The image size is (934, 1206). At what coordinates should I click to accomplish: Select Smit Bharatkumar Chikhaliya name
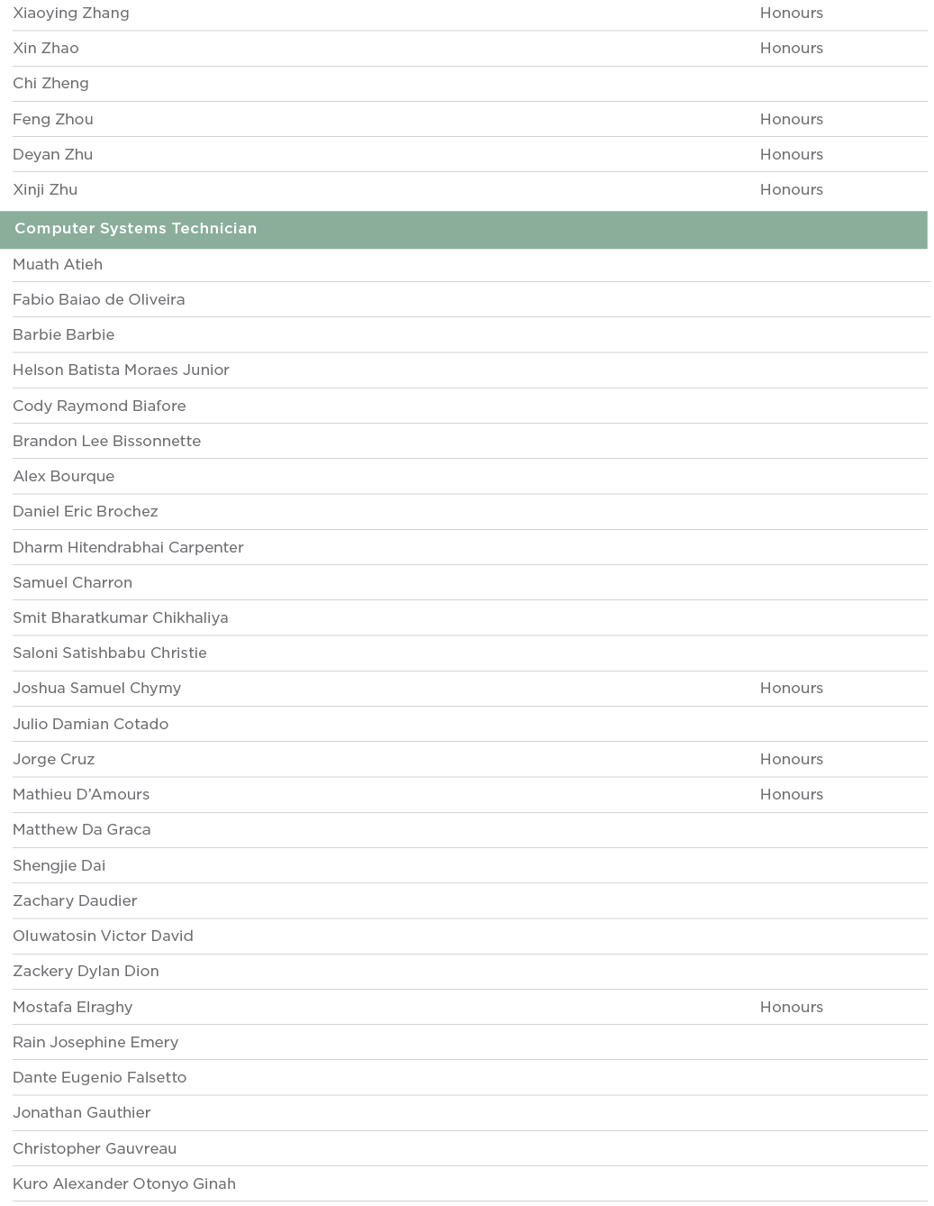pos(120,617)
